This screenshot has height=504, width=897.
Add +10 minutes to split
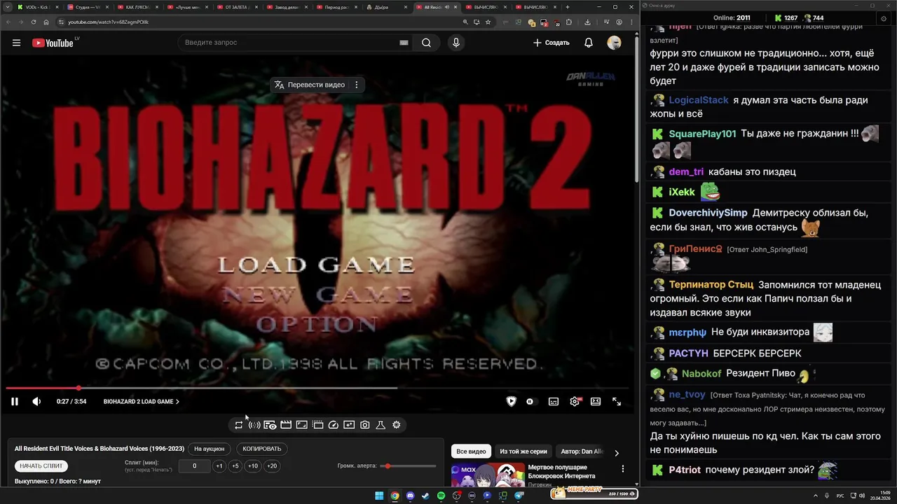point(253,466)
